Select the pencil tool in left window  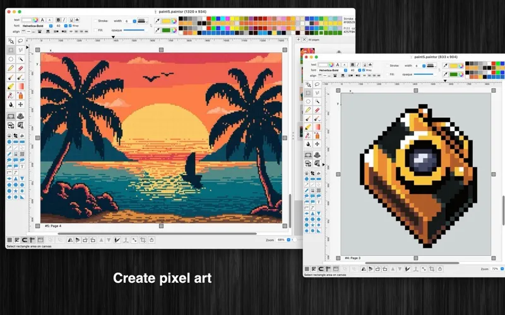click(11, 68)
